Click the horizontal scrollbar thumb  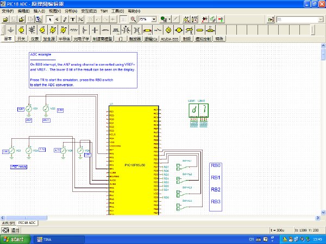(27, 218)
